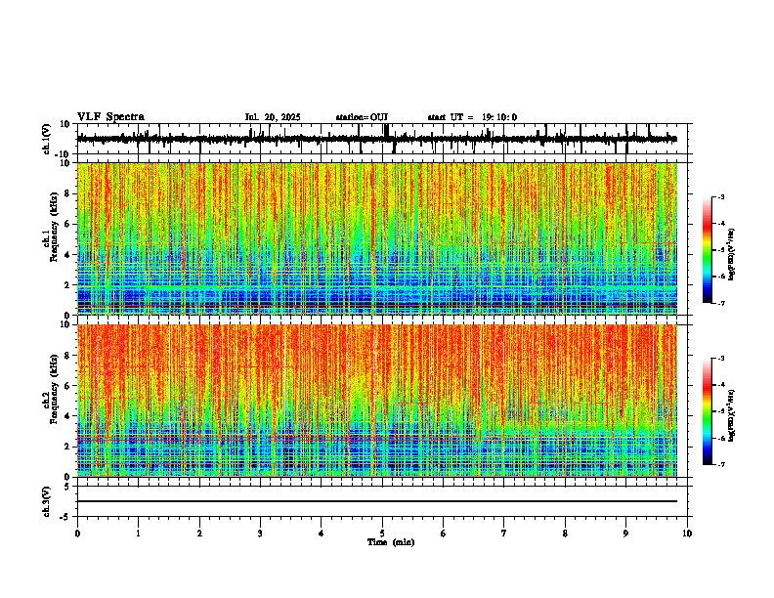Image resolution: width=774 pixels, height=598 pixels.
Task: Click the "8" kHz tick on ch.1 frequency axis
Action: pyautogui.click(x=67, y=193)
